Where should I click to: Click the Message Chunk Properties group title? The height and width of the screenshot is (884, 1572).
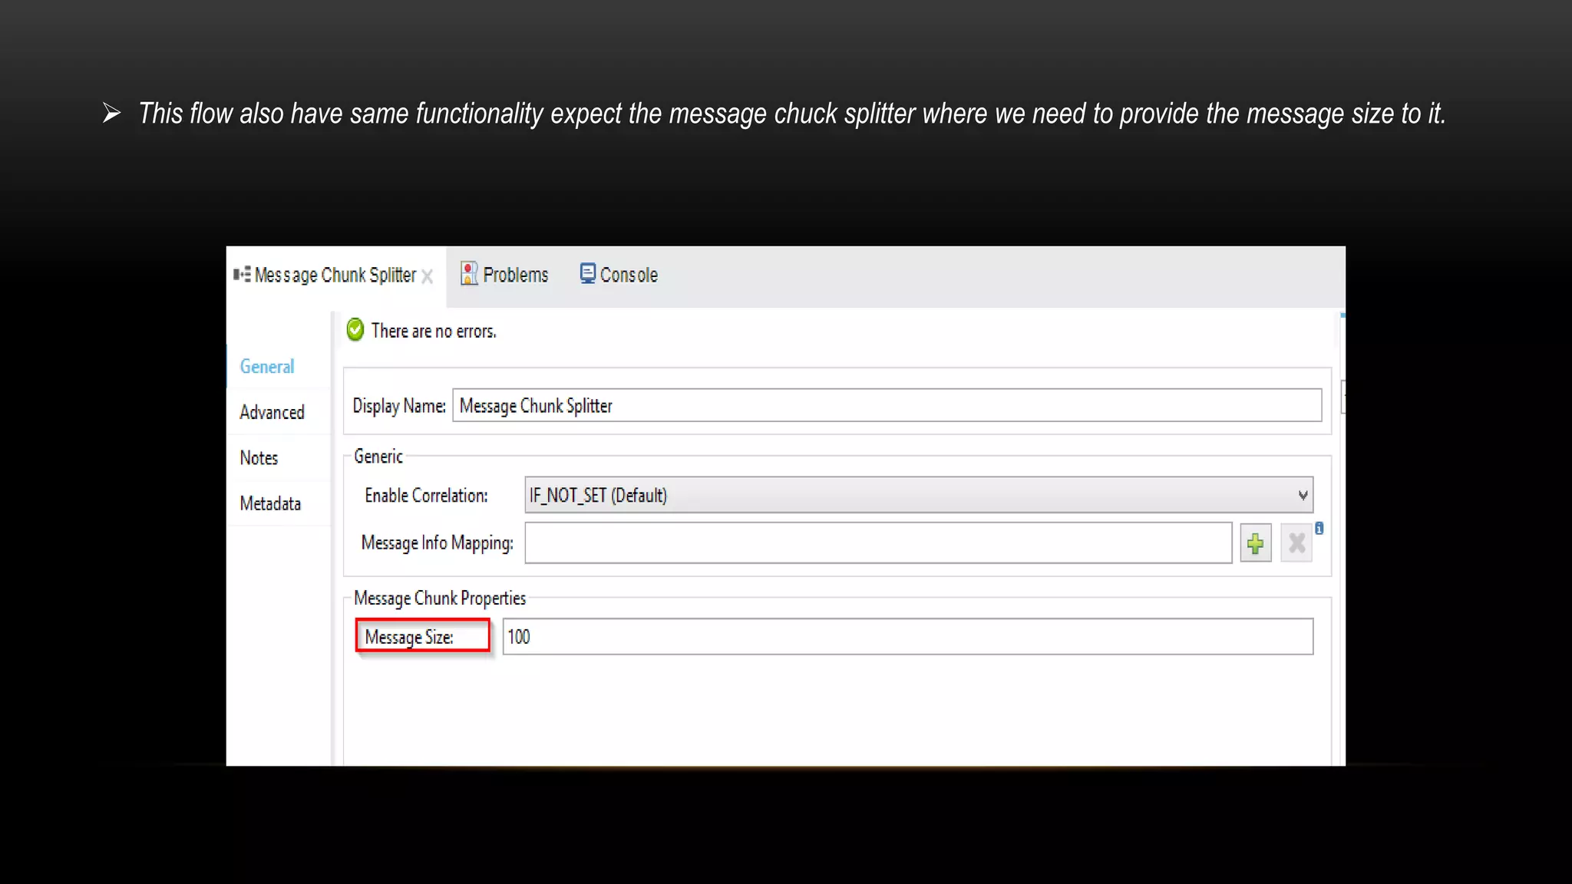pos(440,599)
